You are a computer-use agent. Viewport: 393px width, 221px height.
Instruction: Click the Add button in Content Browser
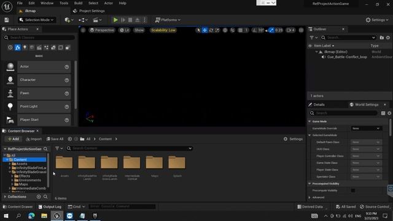tap(14, 139)
